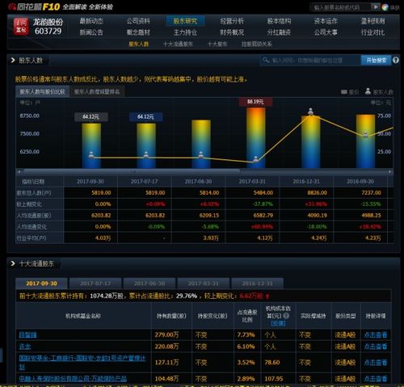
Task: Click the shareholder marker on the 2016-12-31 bar
Action: (x=311, y=111)
